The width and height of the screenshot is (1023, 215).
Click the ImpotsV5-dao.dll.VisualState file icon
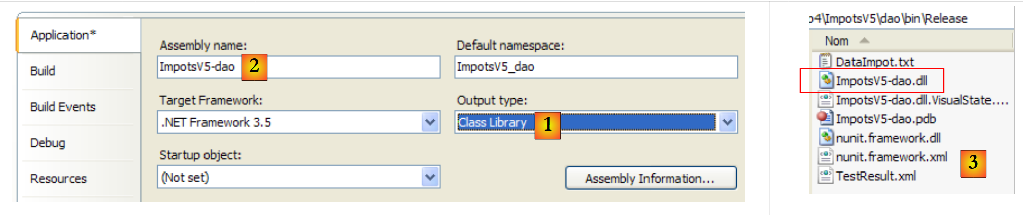pos(826,99)
